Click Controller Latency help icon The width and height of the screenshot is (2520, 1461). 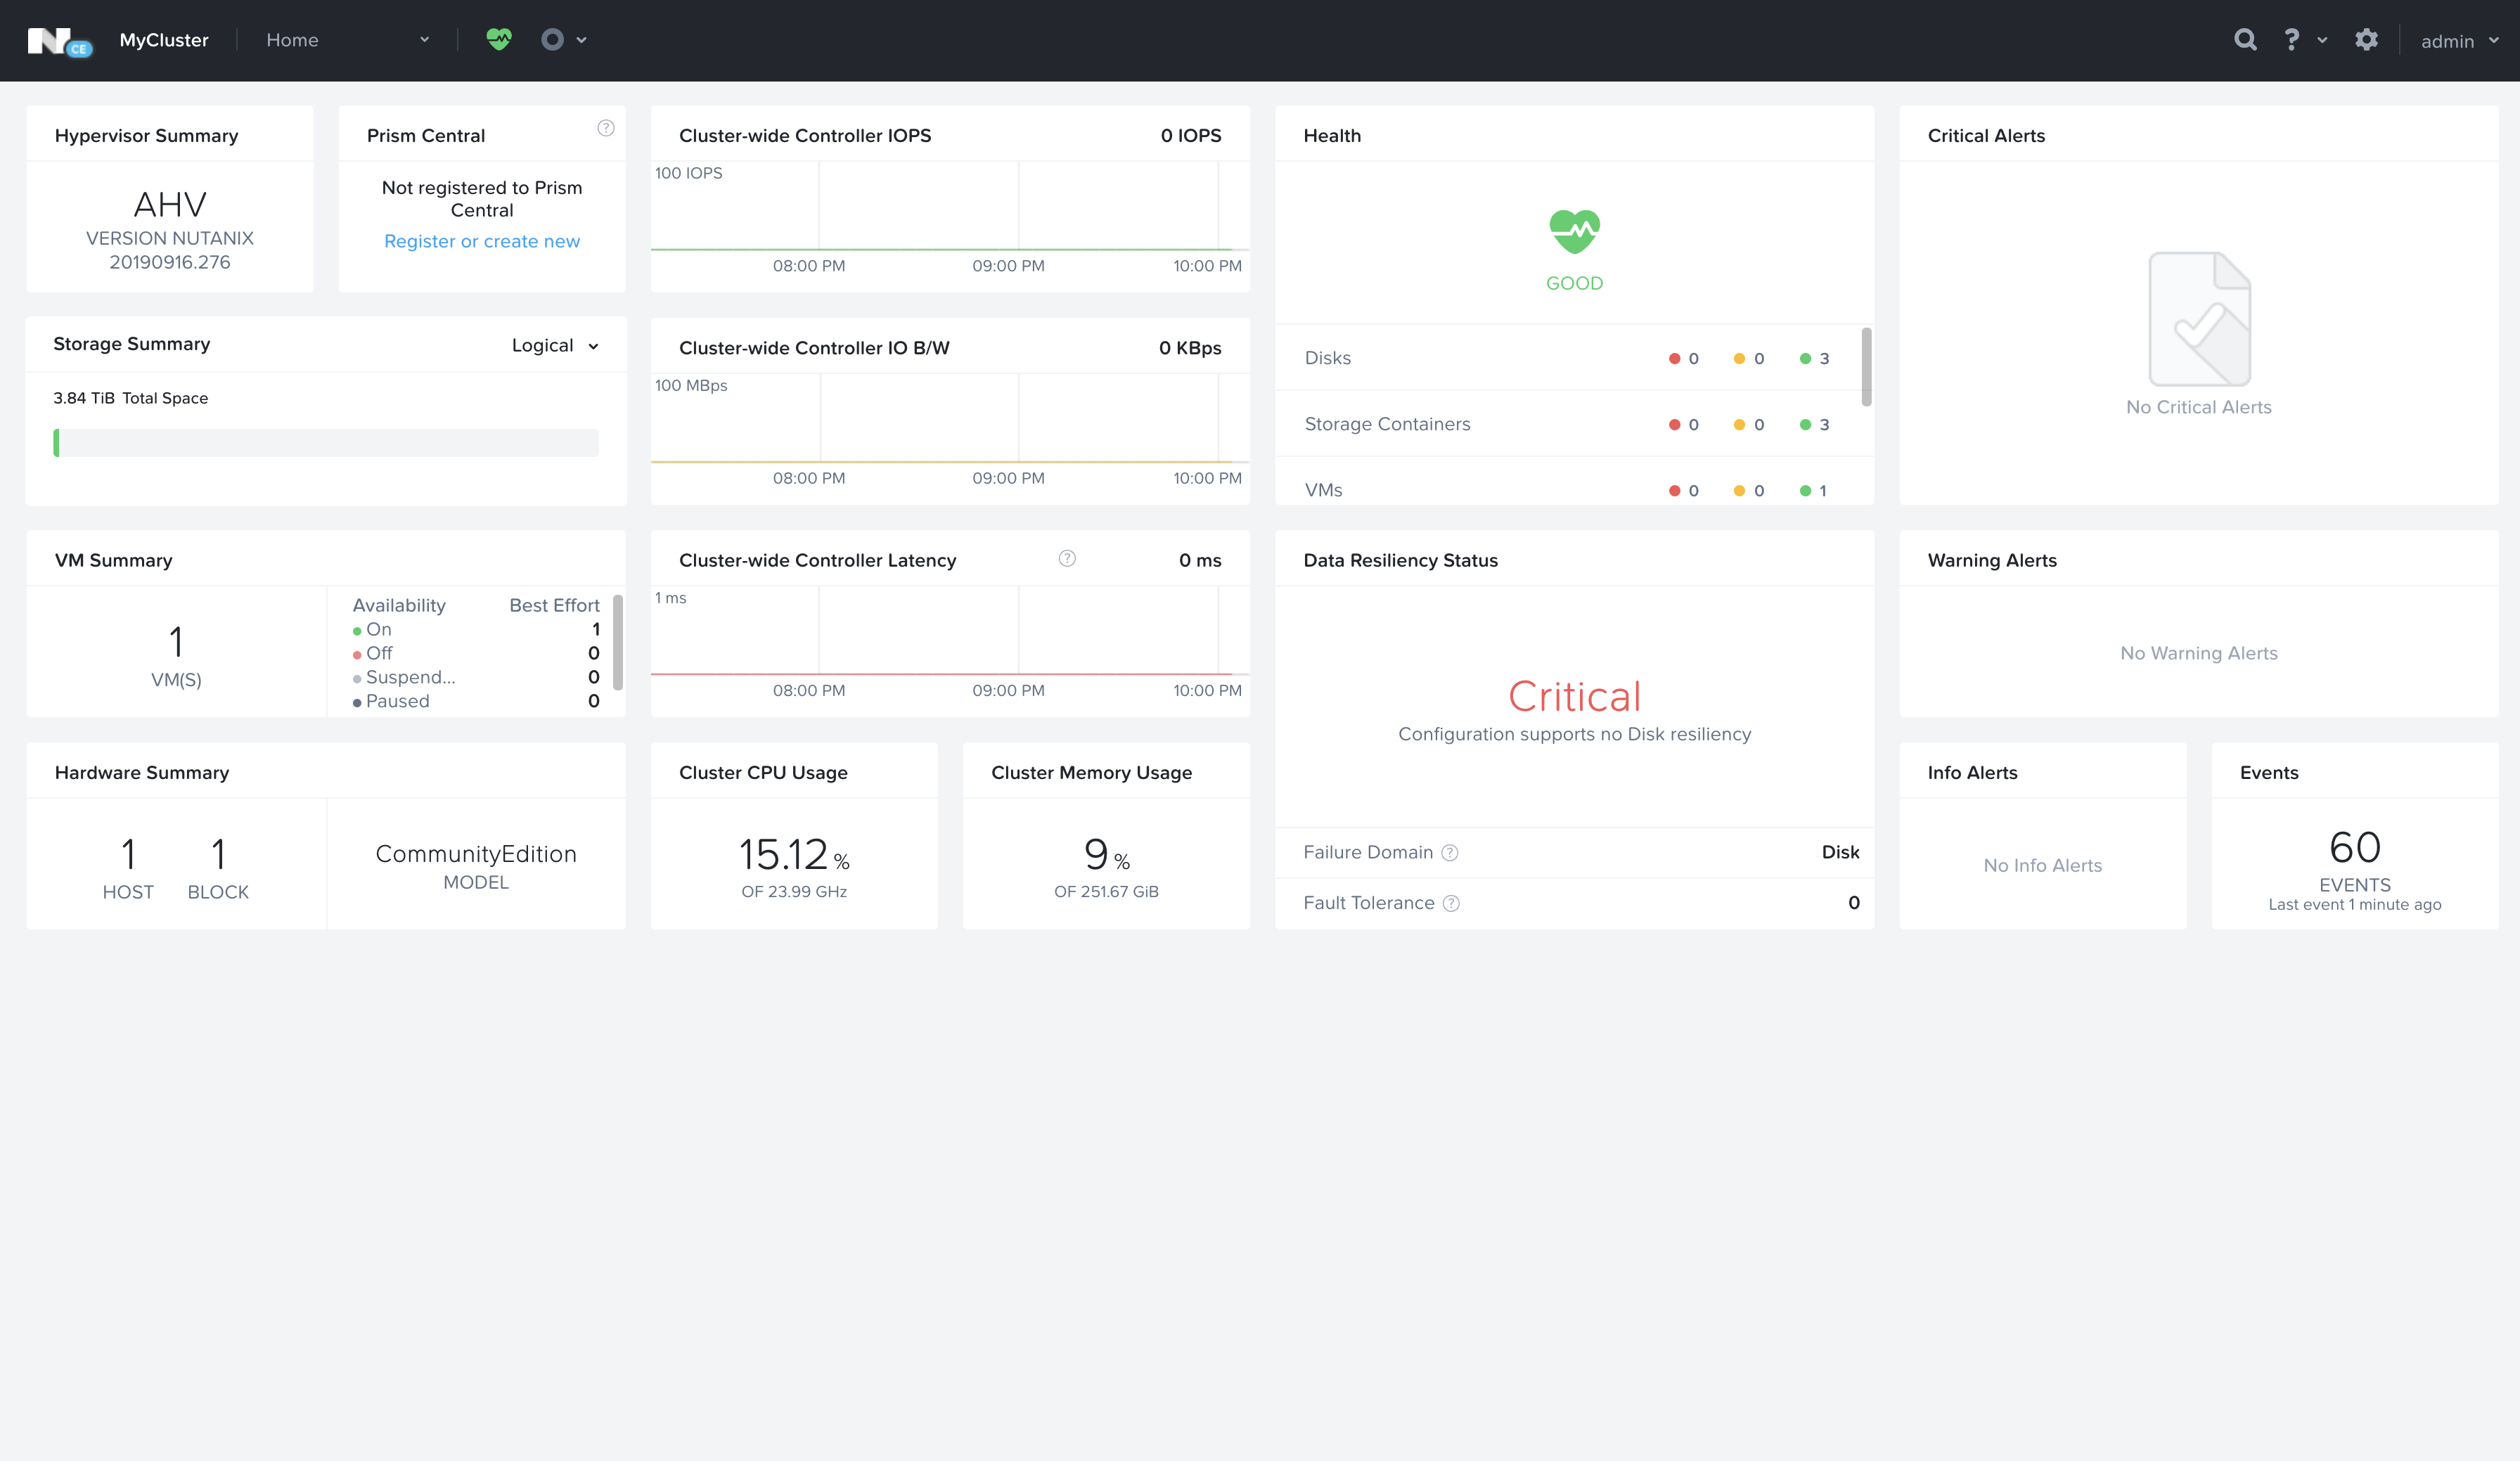point(1067,558)
